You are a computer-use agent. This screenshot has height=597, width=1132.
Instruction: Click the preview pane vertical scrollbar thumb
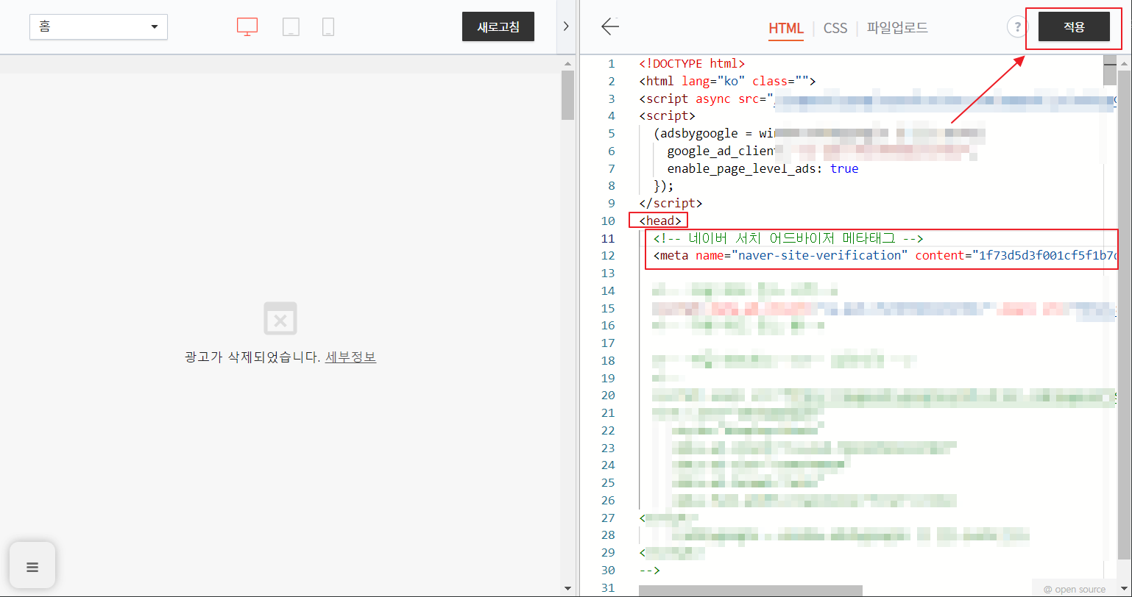567,95
